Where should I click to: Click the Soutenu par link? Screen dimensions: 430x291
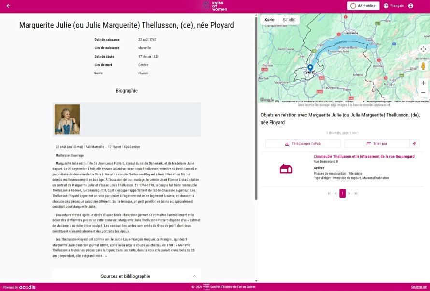click(x=419, y=287)
